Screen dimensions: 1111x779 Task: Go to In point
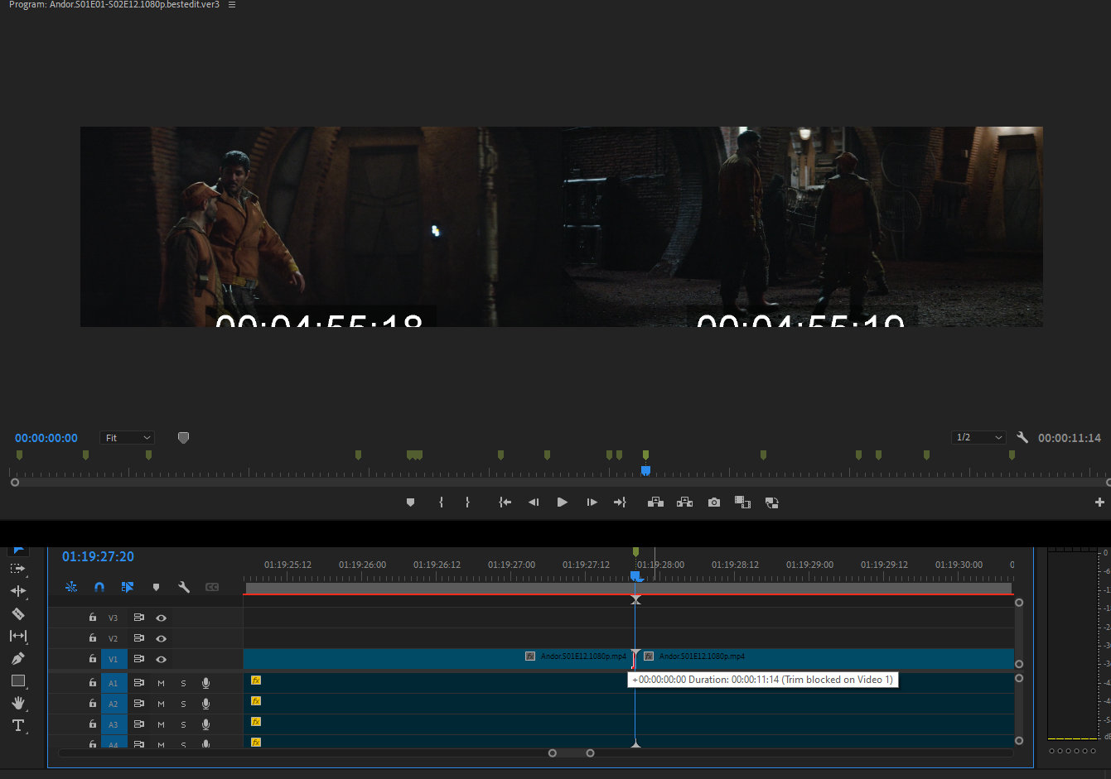pos(505,503)
